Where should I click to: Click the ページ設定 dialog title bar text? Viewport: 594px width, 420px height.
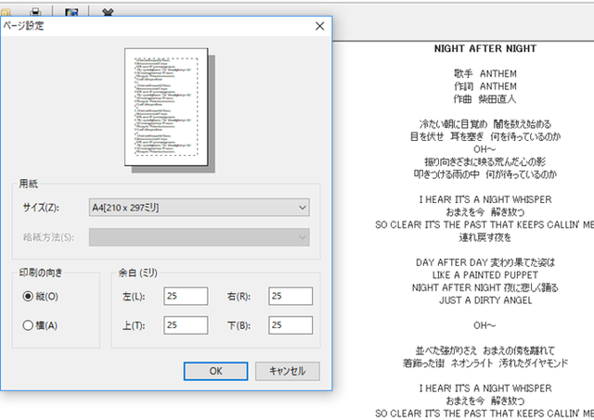[x=23, y=26]
